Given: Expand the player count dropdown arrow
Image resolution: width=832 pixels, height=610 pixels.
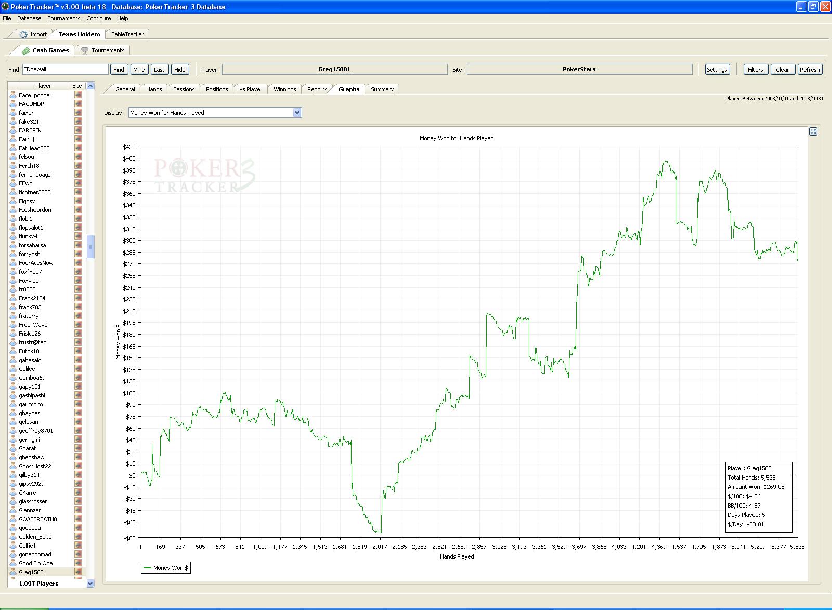Looking at the screenshot, I should pyautogui.click(x=90, y=584).
